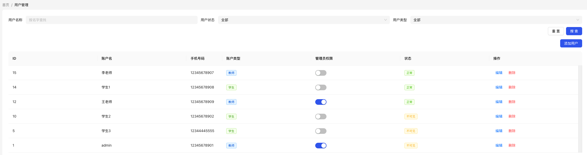The height and width of the screenshot is (155, 587).
Task: Click the table vertical scrollbar
Action: (580, 109)
